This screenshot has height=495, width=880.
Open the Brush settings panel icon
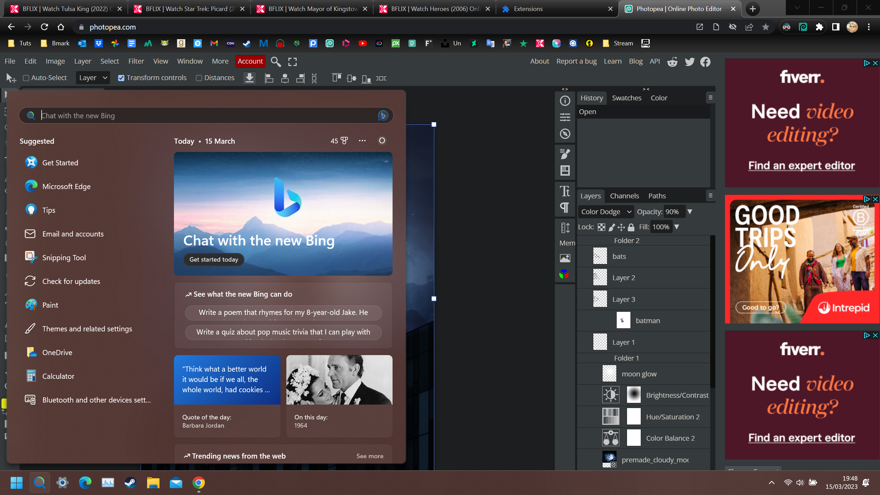[565, 154]
